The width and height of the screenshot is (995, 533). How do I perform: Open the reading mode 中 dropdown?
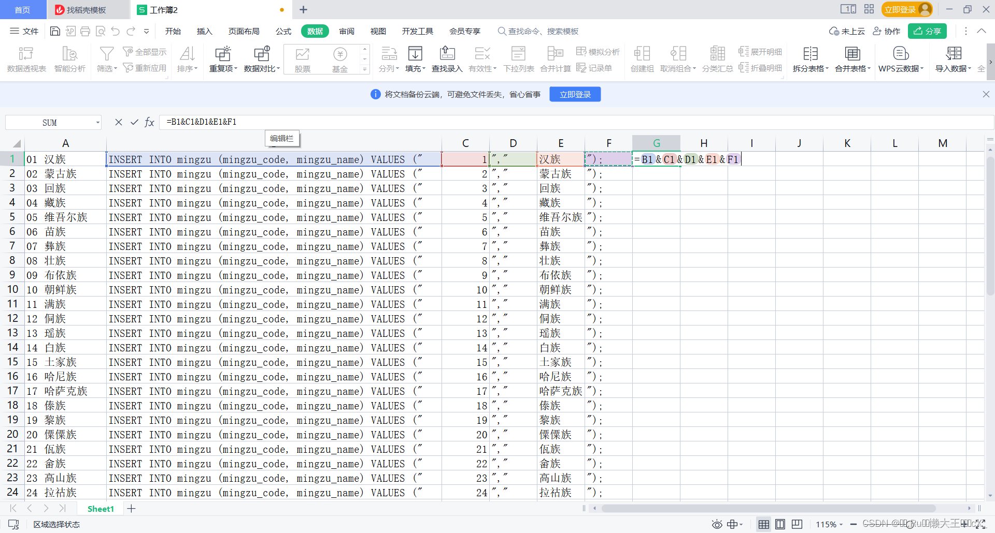[x=735, y=525]
